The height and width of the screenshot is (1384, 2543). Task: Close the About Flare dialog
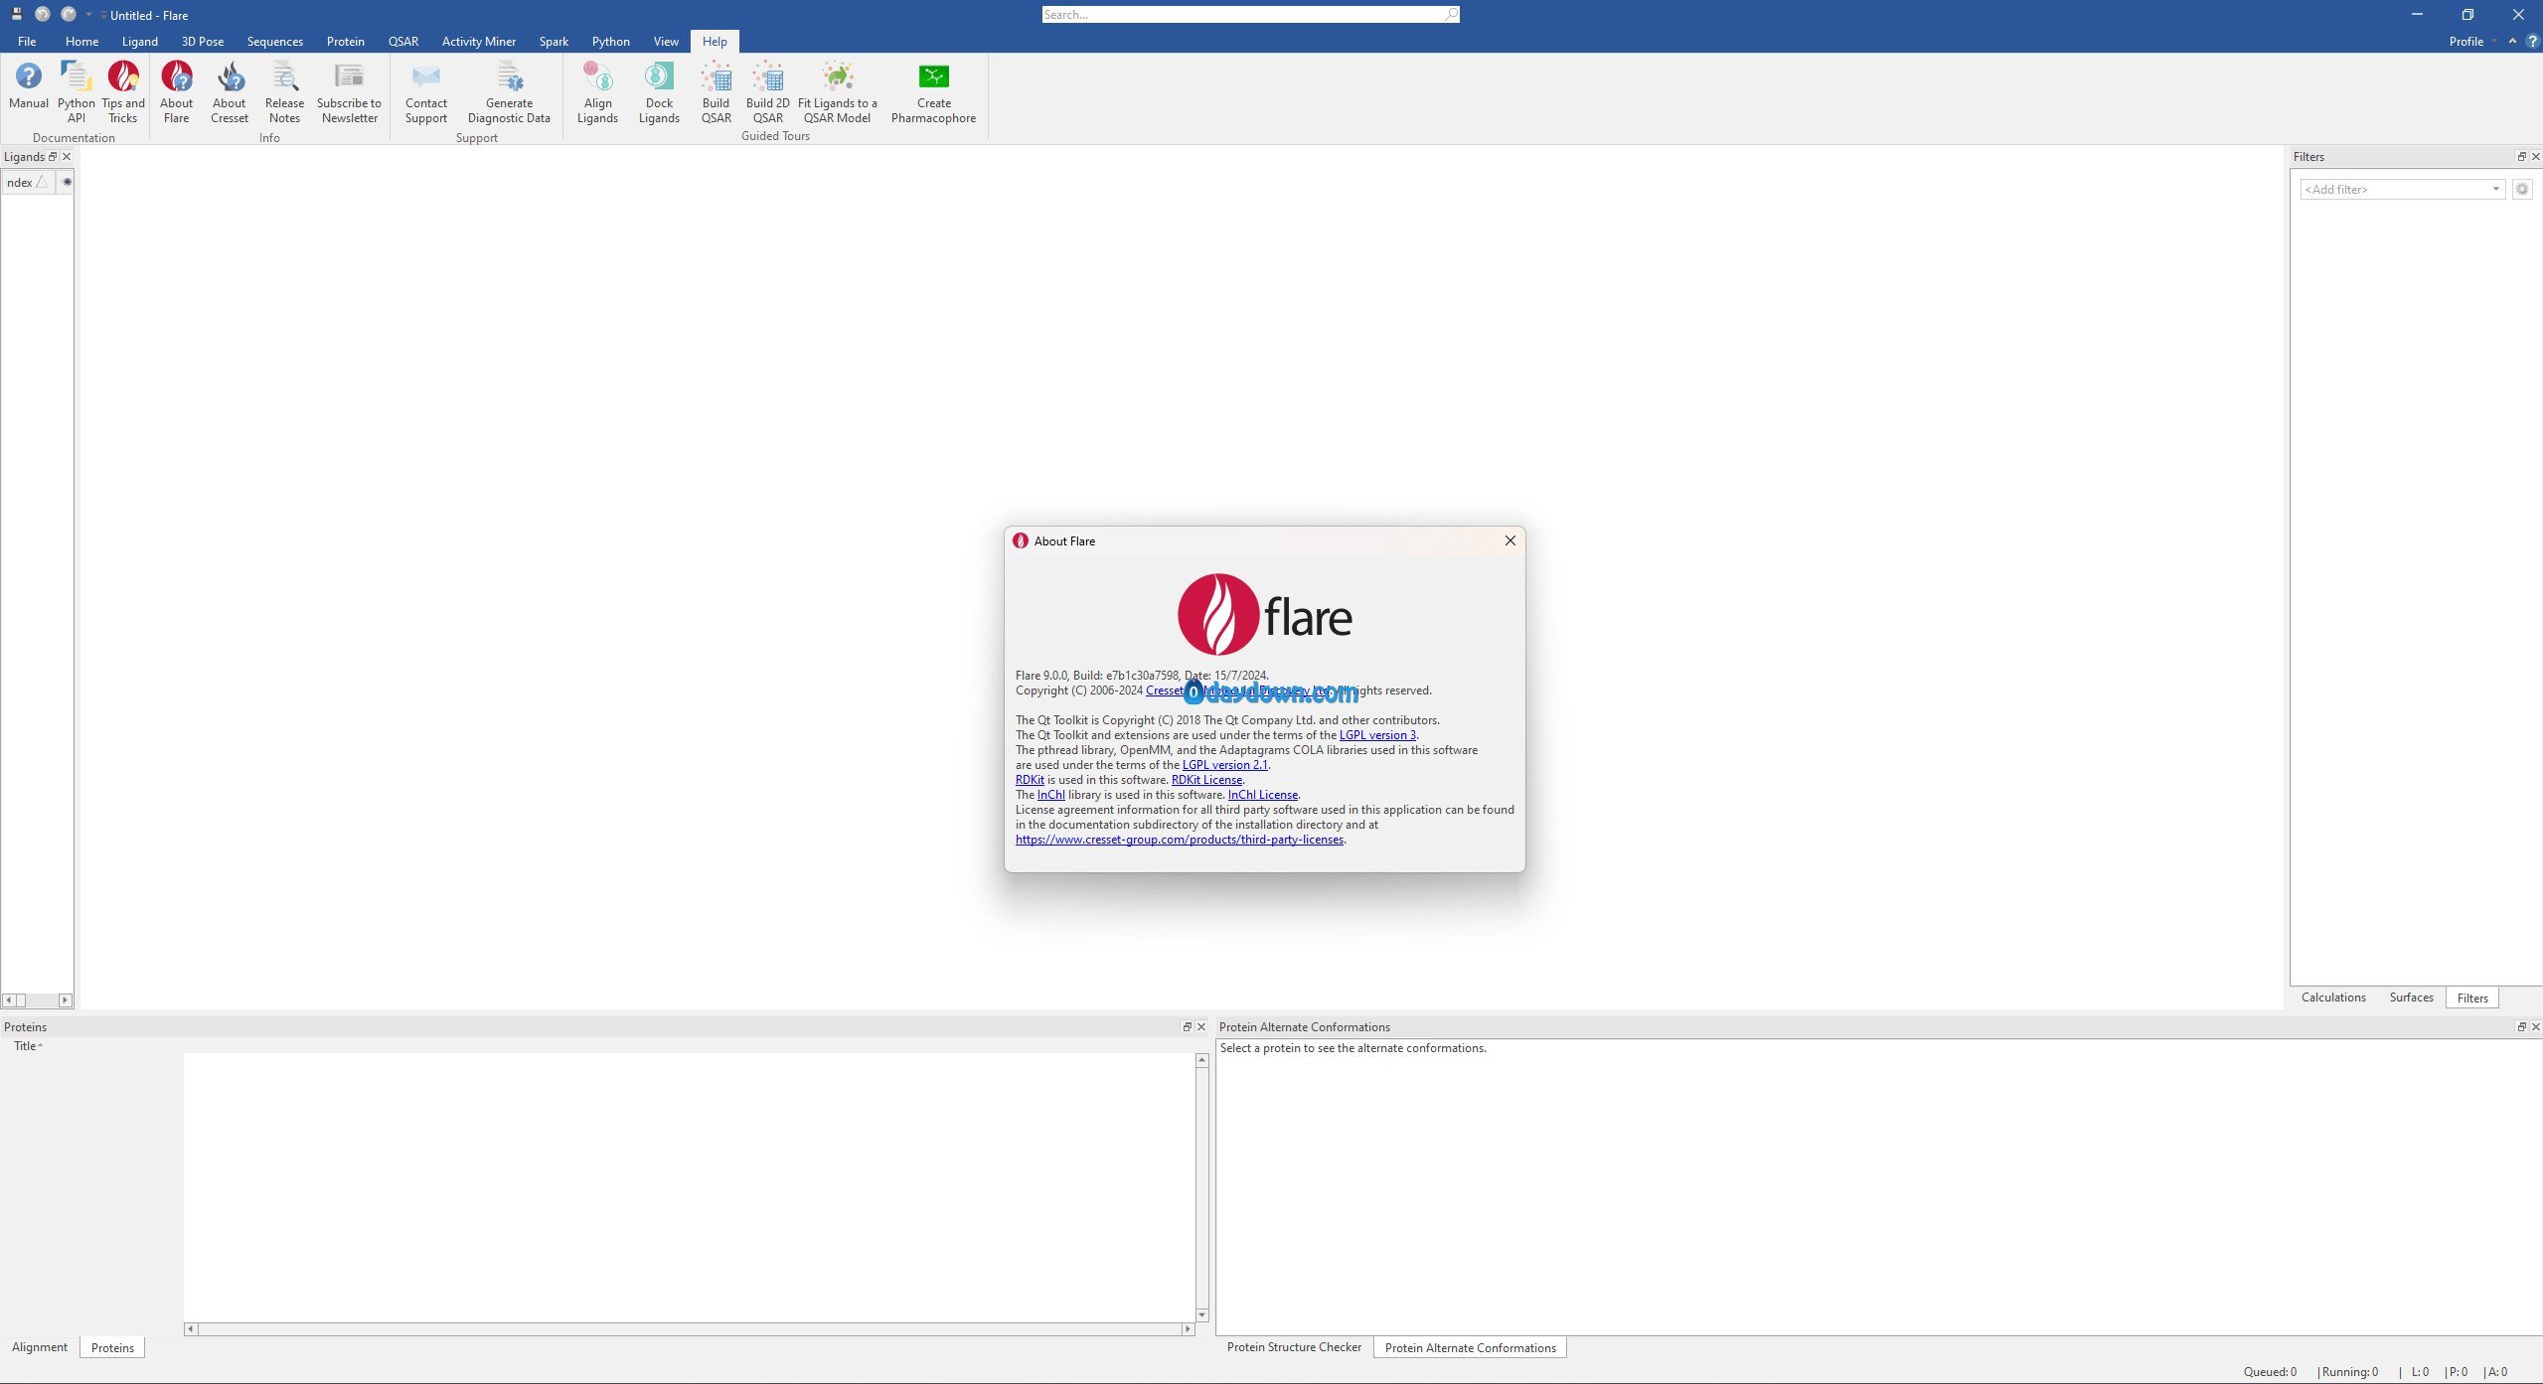point(1510,540)
